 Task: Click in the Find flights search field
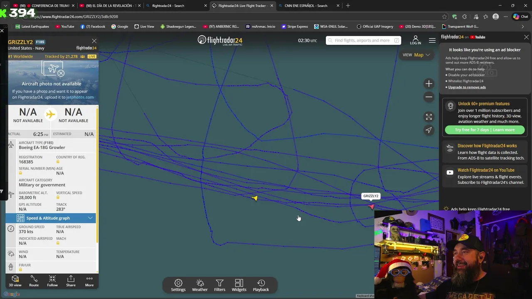[363, 40]
